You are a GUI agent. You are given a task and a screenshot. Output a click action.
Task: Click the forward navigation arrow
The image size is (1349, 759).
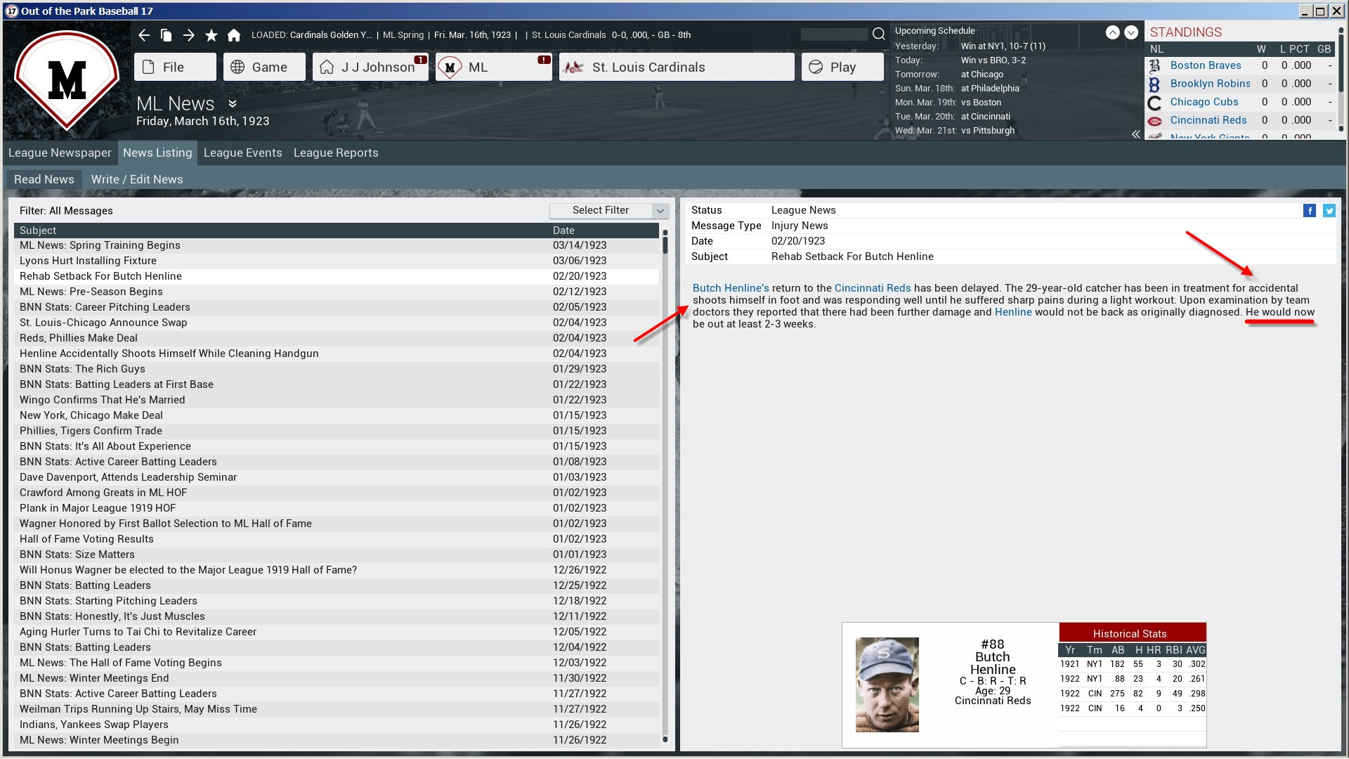(188, 35)
